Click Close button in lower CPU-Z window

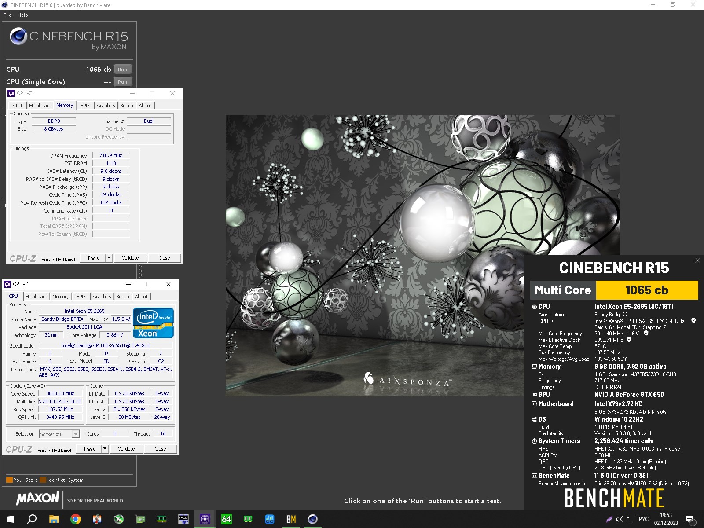coord(160,449)
